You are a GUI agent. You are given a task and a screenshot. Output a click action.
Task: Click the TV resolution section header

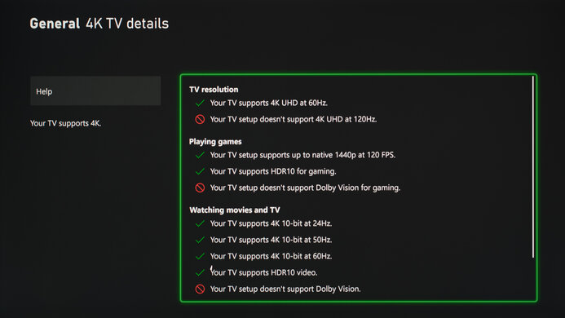214,90
